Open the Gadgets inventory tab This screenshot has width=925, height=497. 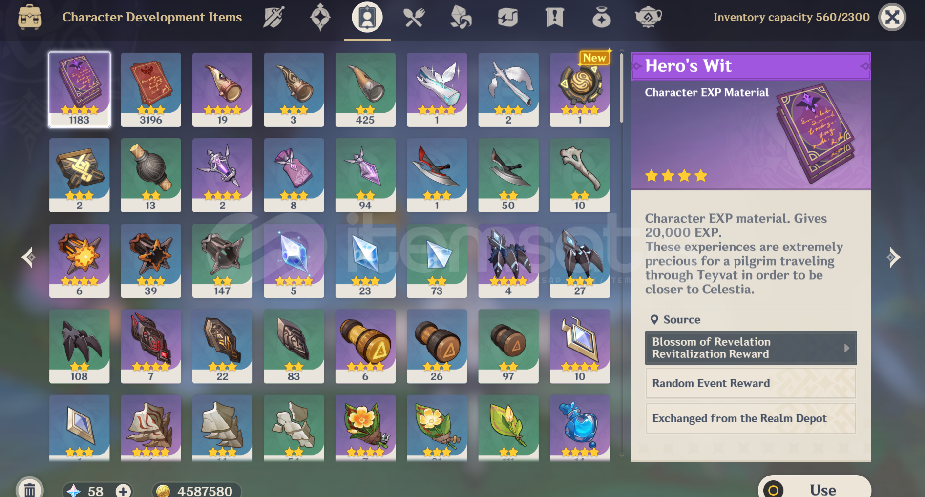coord(507,18)
